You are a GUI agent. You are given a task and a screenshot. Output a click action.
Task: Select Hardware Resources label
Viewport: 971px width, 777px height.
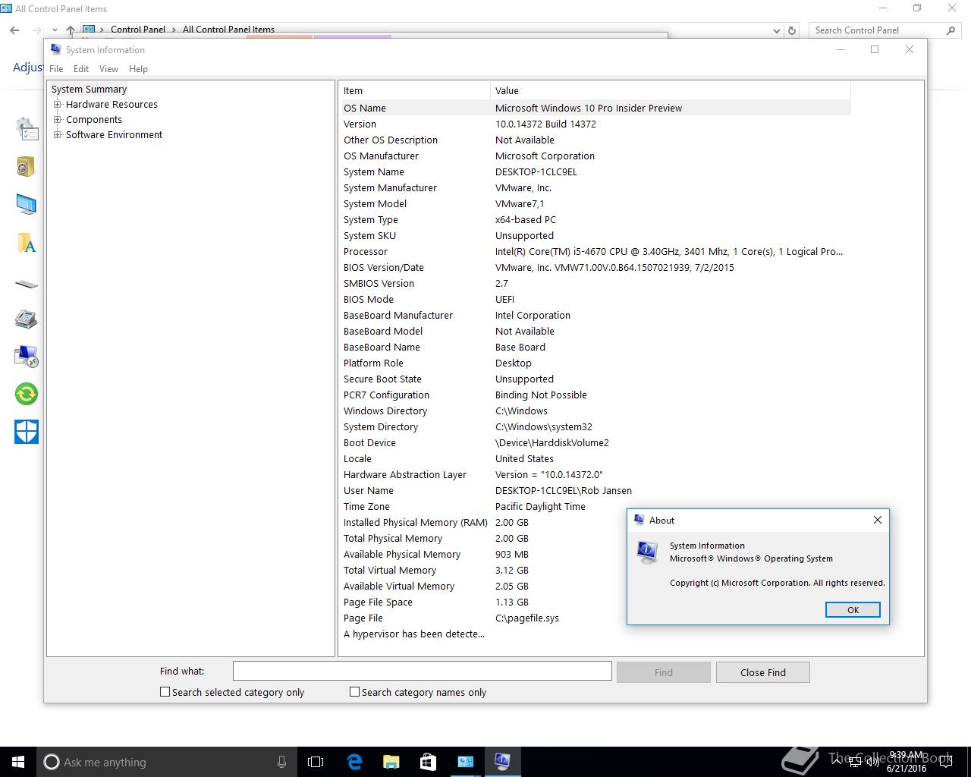coord(112,105)
